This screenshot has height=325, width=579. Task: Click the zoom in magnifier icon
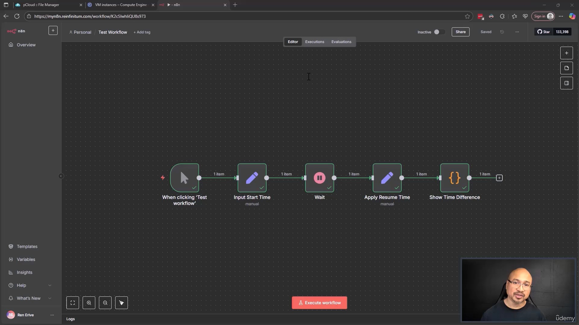tap(89, 303)
